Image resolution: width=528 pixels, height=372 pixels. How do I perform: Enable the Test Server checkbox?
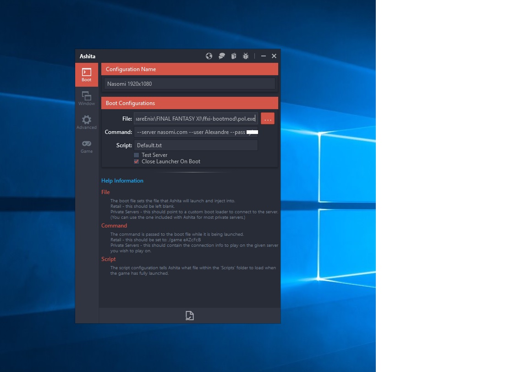(x=136, y=155)
